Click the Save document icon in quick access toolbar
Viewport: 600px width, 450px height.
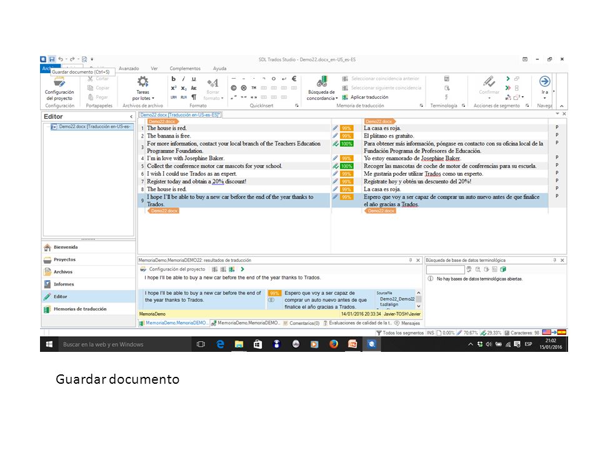coord(52,59)
